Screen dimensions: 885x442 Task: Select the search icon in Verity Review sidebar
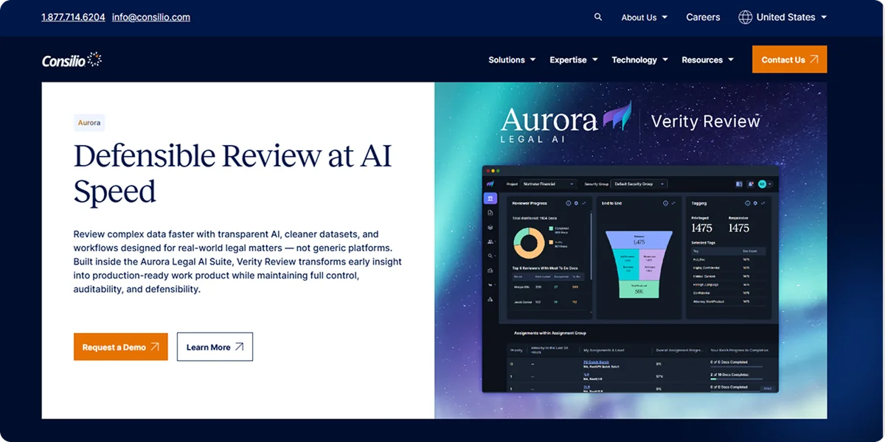[490, 256]
